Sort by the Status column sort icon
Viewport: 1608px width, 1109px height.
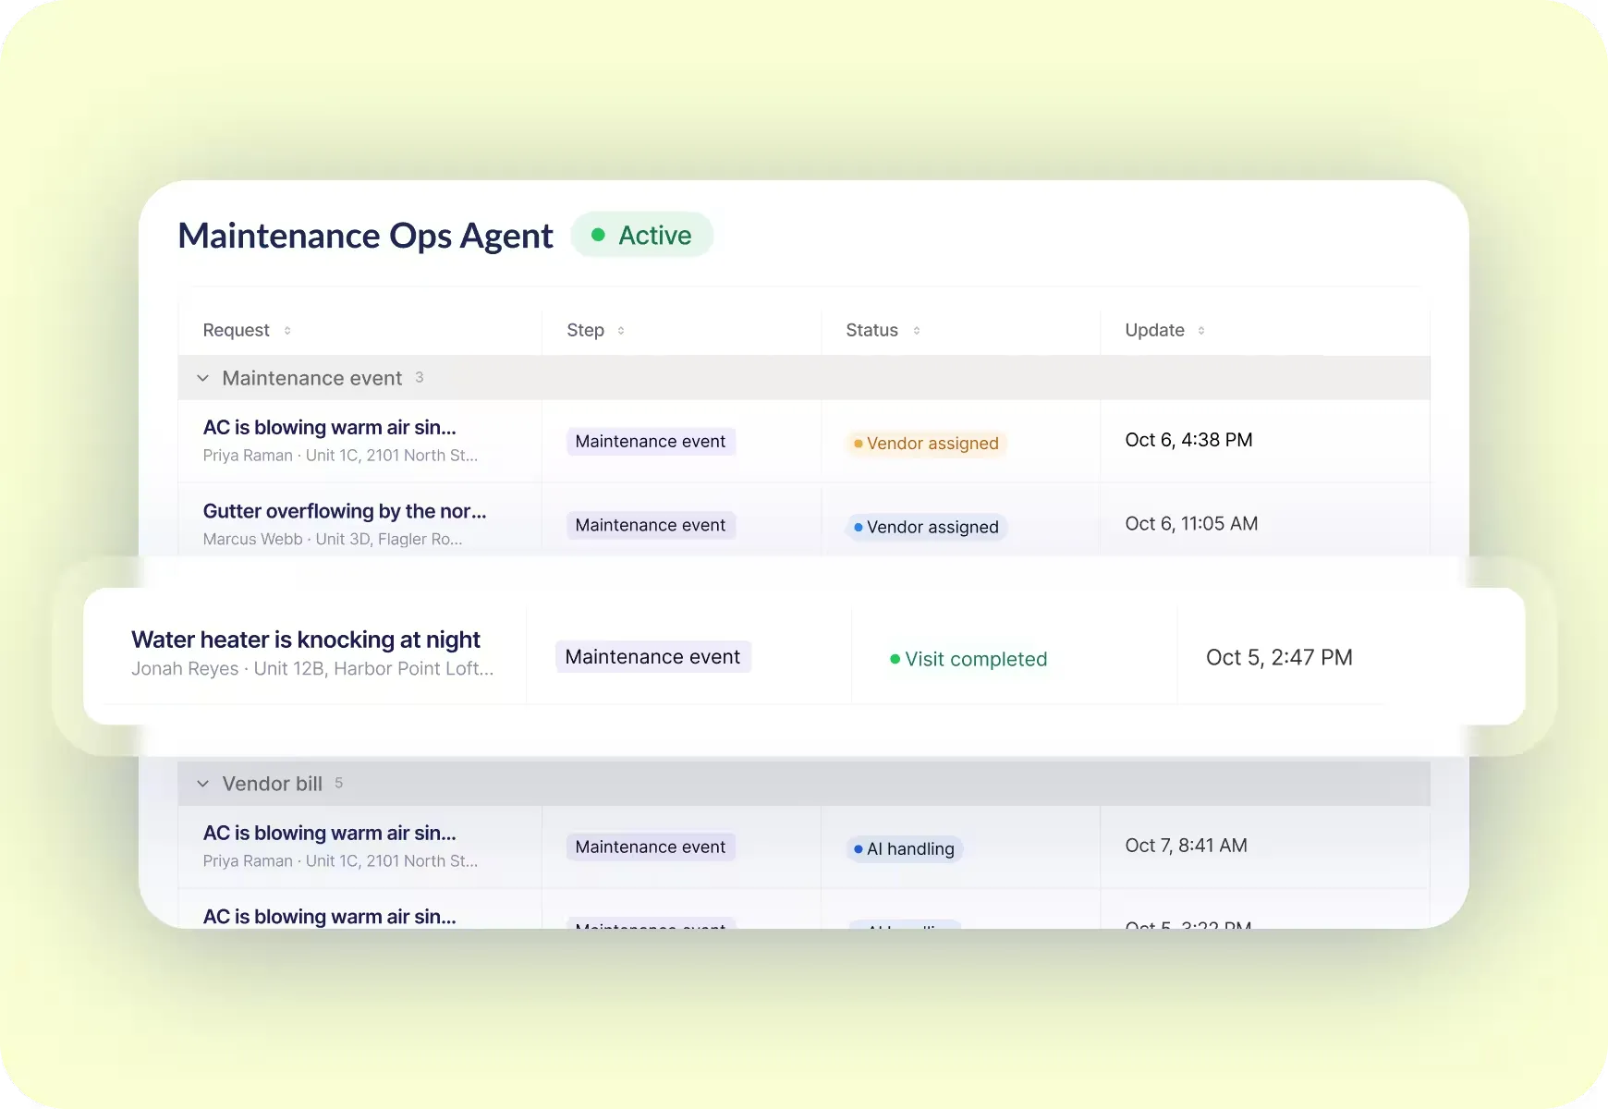[x=917, y=331]
